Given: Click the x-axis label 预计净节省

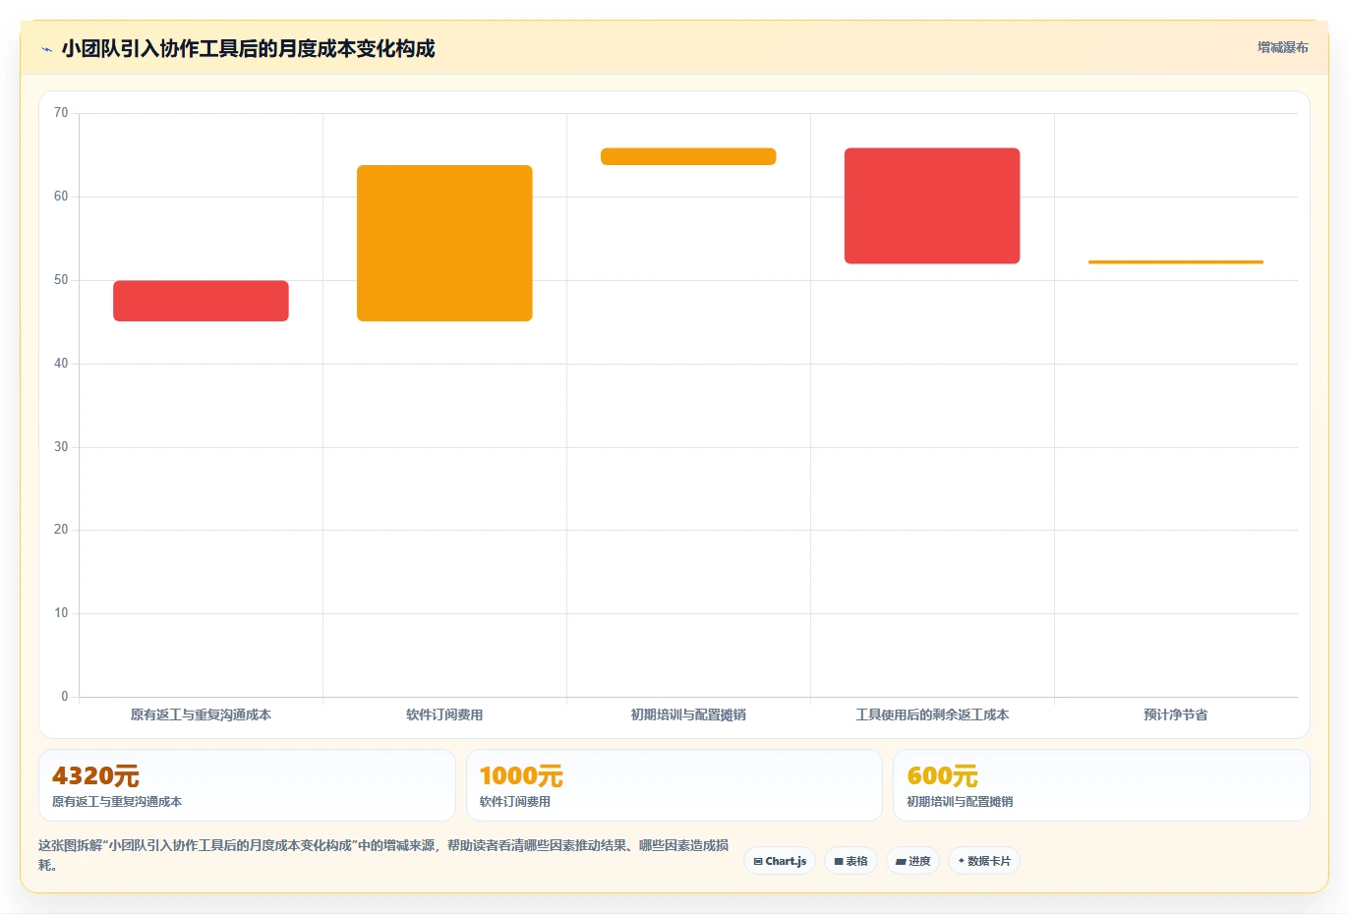Looking at the screenshot, I should pyautogui.click(x=1176, y=714).
